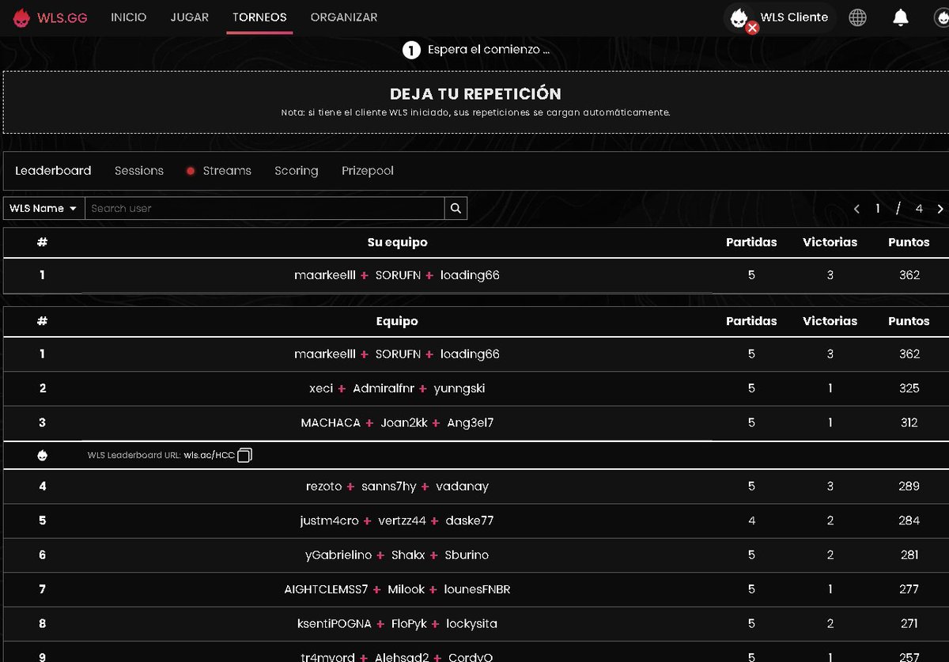
Task: Click the 312 points cell
Action: coord(909,423)
